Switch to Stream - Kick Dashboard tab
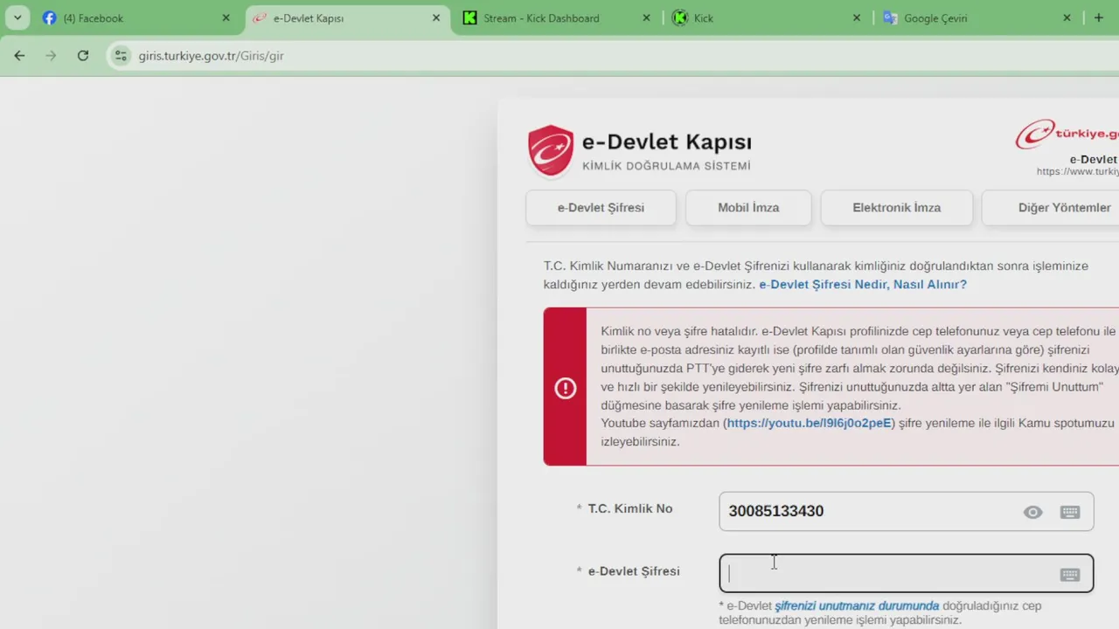 click(x=557, y=17)
